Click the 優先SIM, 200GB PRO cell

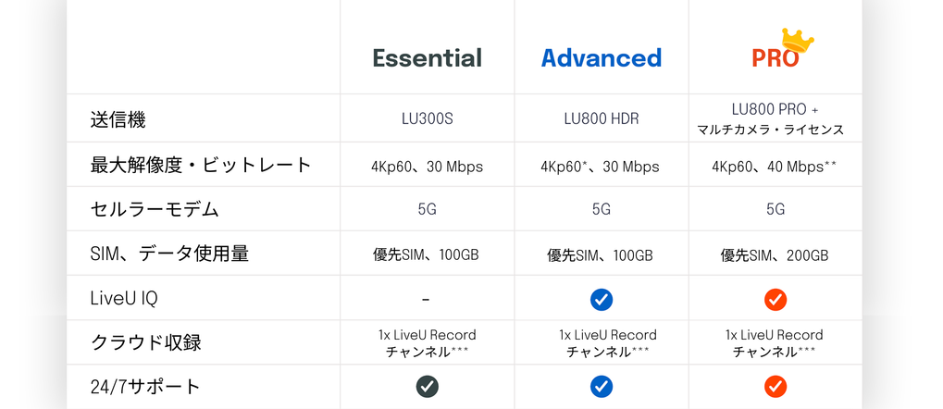coord(775,255)
